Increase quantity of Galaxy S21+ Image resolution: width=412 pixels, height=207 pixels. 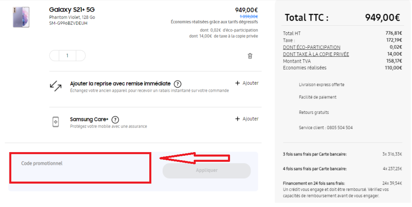[81, 56]
